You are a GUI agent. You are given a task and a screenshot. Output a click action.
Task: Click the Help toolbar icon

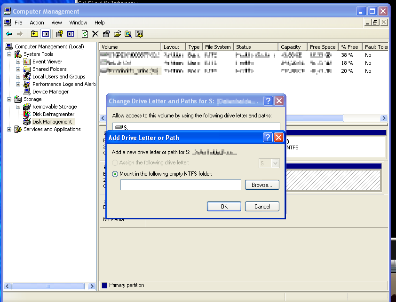[x=60, y=34]
